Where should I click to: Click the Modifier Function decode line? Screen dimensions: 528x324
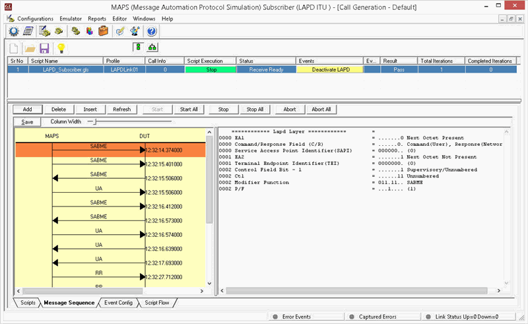pyautogui.click(x=321, y=183)
